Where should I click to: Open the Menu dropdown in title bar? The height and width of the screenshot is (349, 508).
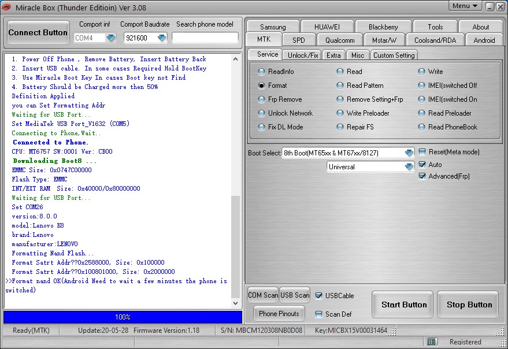coord(465,6)
